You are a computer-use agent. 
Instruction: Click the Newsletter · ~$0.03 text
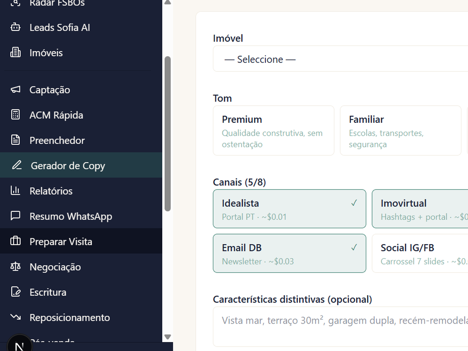pyautogui.click(x=258, y=261)
